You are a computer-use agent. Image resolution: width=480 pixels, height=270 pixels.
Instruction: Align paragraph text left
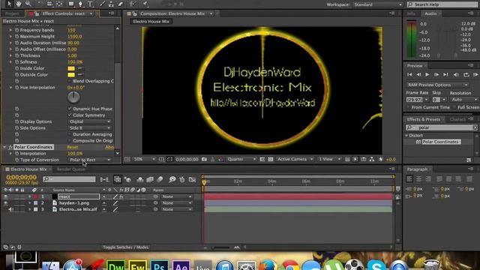click(409, 178)
